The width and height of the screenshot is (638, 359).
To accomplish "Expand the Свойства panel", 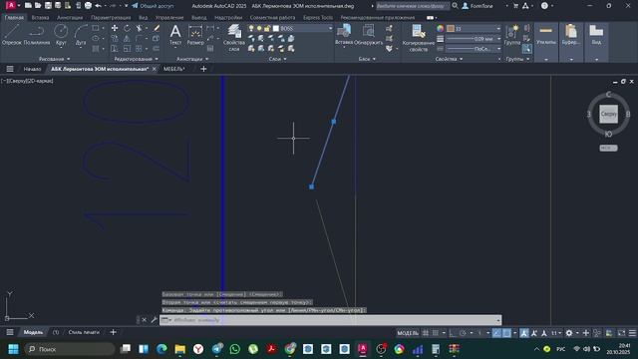I will [449, 59].
